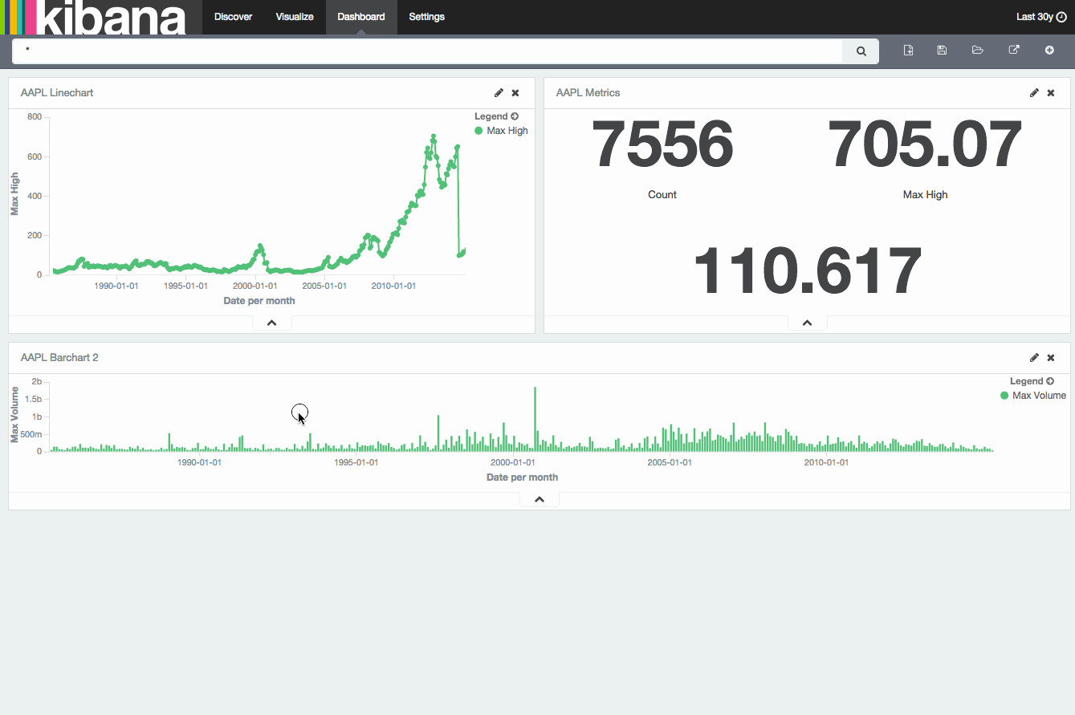Screen dimensions: 1075x715
Task: Click the Count label under 7556
Action: [662, 195]
